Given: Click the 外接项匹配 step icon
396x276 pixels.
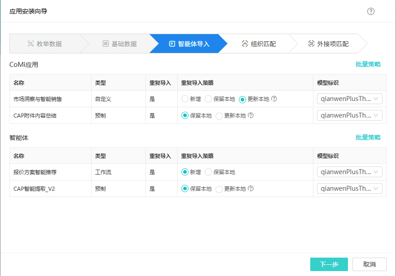Looking at the screenshot, I should [x=311, y=44].
